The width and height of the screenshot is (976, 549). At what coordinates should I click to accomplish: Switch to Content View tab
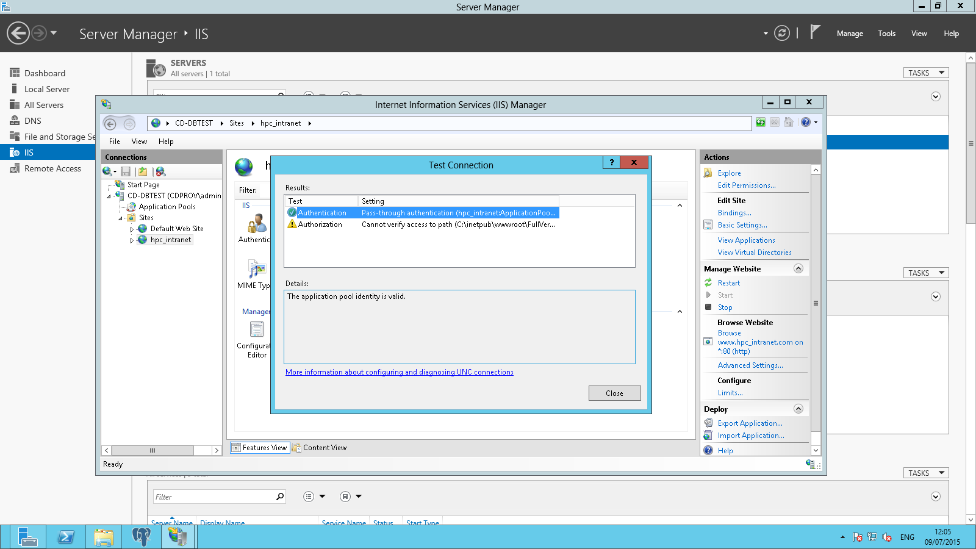[x=320, y=448]
